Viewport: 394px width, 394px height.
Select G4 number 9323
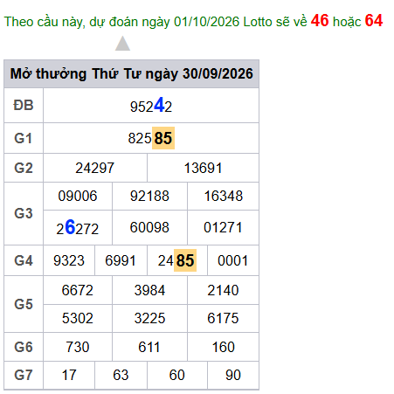[69, 260]
